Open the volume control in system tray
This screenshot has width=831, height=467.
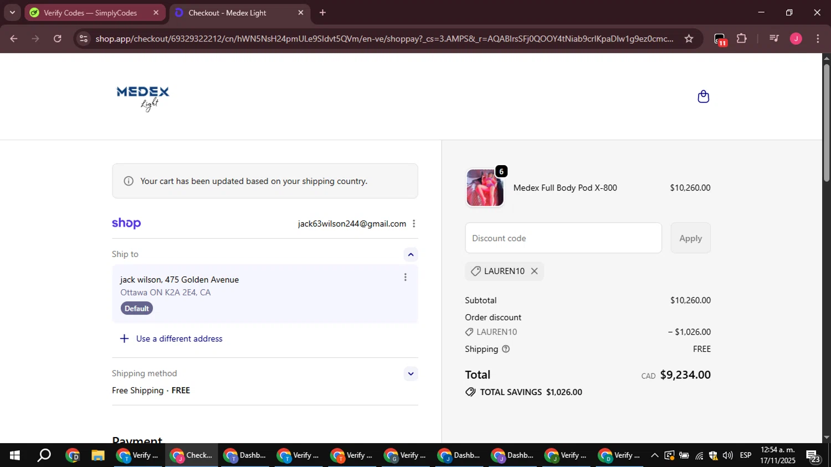(727, 455)
